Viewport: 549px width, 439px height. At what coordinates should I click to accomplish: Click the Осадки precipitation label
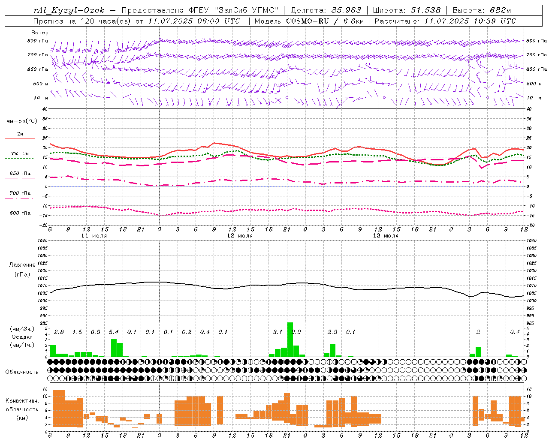click(x=21, y=337)
